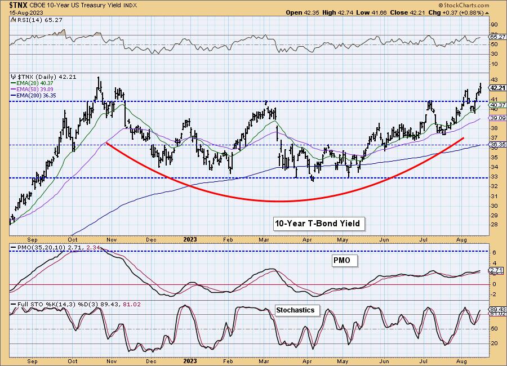Click the 'Low 41.66' value
The width and height of the screenshot is (507, 366).
pyautogui.click(x=371, y=12)
